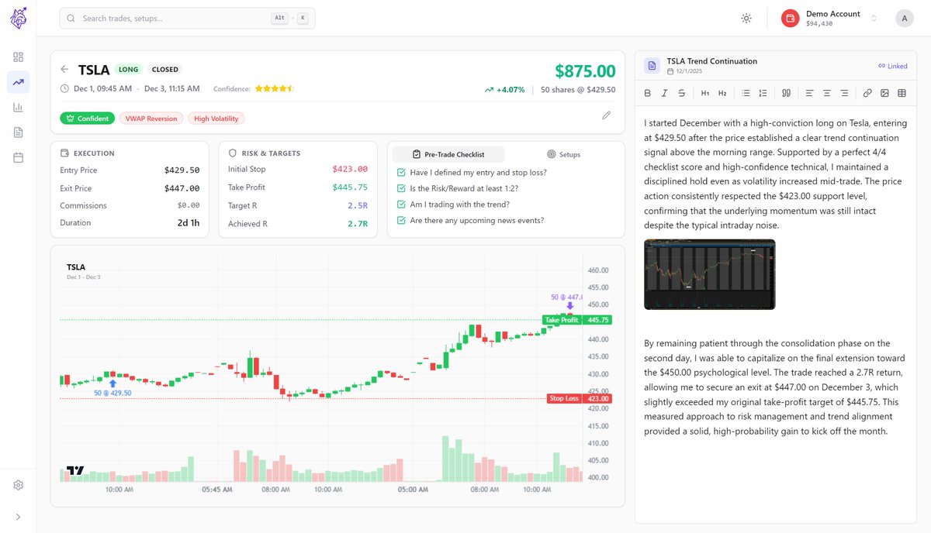The image size is (931, 533).
Task: Toggle 'Risk/Reward at least 1:2' checkbox
Action: [x=400, y=188]
